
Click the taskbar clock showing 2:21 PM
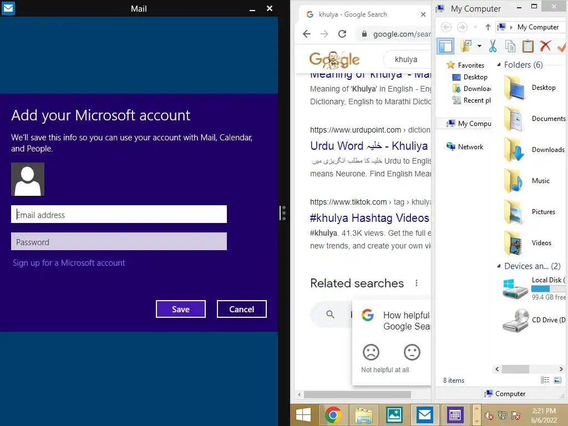tap(544, 415)
